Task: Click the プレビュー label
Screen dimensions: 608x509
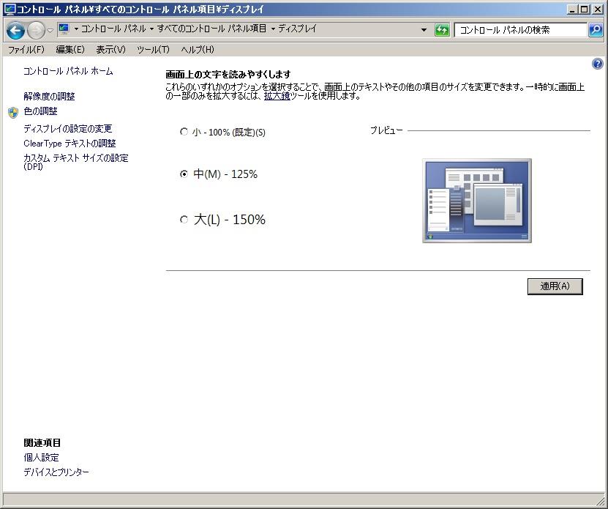Action: 386,130
